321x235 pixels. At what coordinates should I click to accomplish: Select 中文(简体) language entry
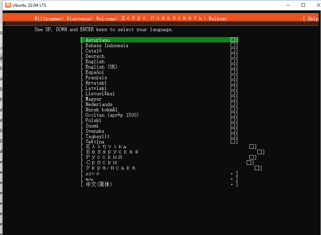pos(159,184)
